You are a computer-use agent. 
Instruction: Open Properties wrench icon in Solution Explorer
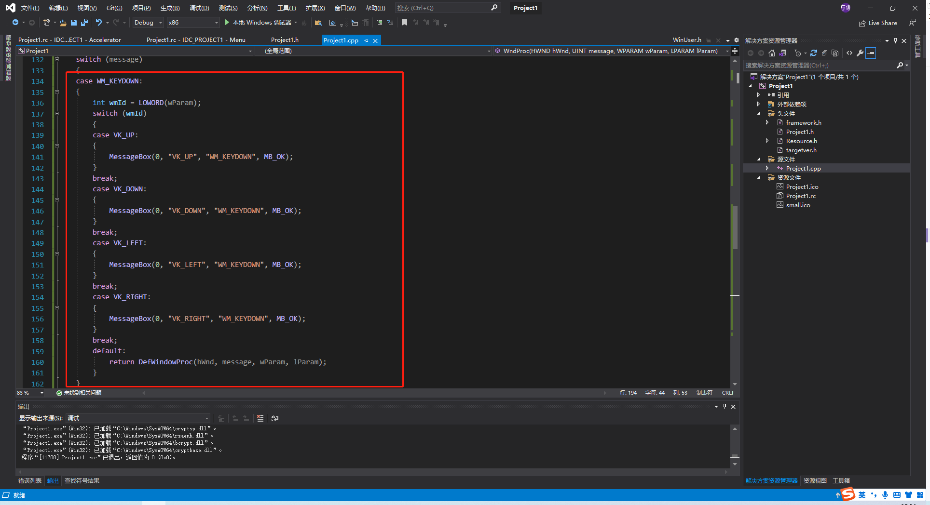[860, 53]
